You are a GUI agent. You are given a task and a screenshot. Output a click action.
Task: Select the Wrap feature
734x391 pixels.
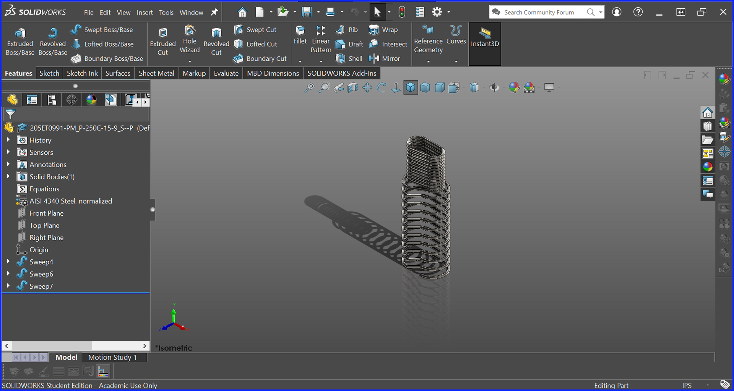coord(383,29)
